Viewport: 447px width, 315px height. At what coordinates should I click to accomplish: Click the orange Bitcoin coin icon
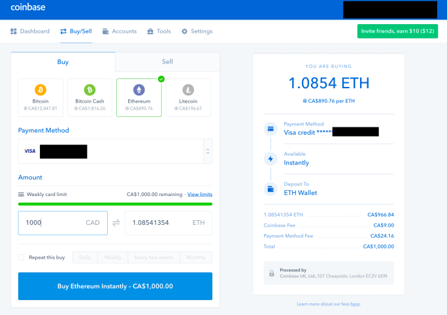[41, 90]
